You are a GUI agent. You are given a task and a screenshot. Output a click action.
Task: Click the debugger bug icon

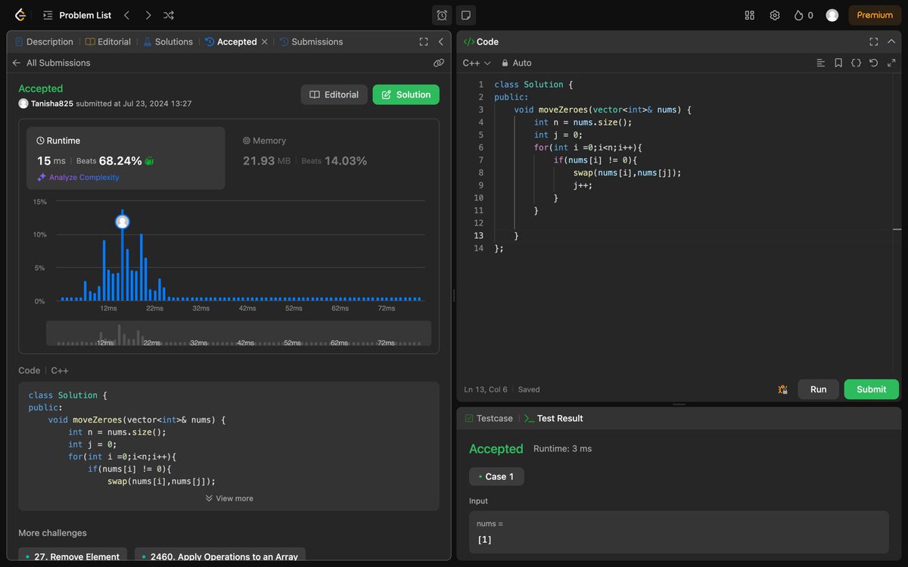click(x=782, y=389)
